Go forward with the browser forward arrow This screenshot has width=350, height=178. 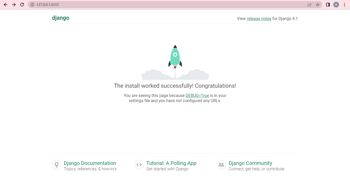pyautogui.click(x=14, y=5)
